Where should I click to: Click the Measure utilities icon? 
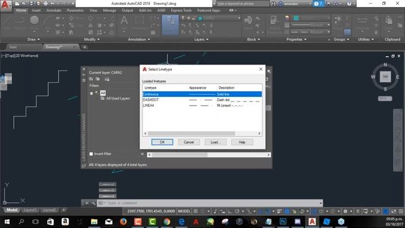pos(362,20)
